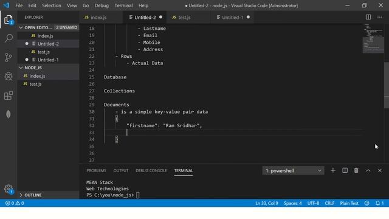Switch to the Problems panel tab

coord(96,170)
